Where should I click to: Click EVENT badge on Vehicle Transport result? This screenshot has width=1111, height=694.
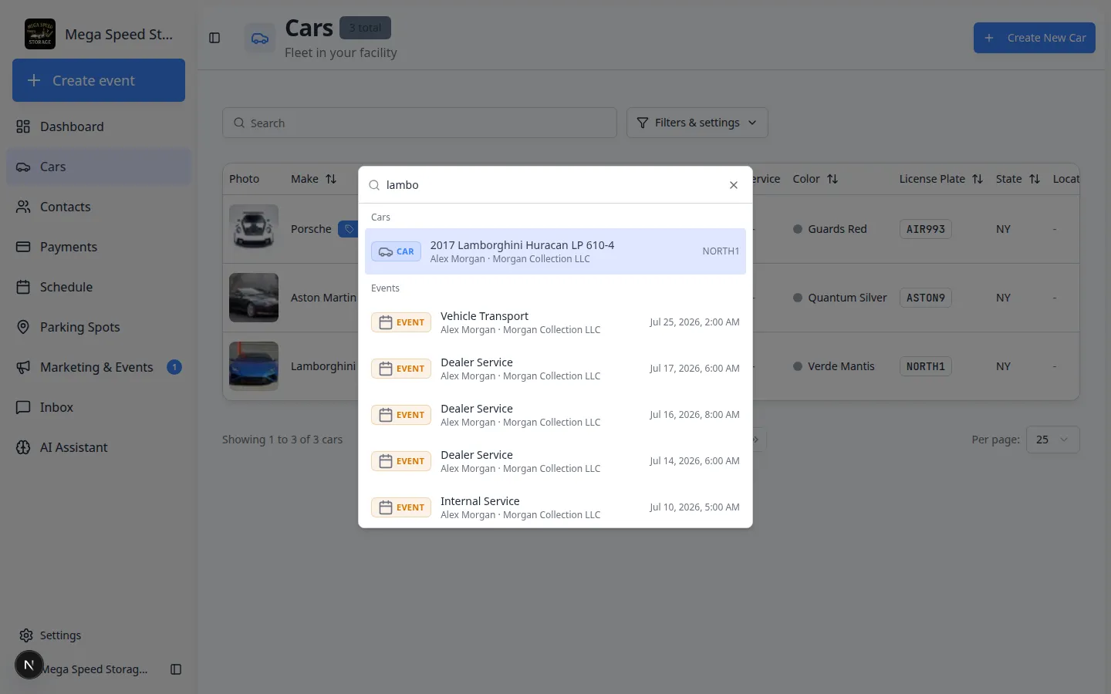point(401,322)
